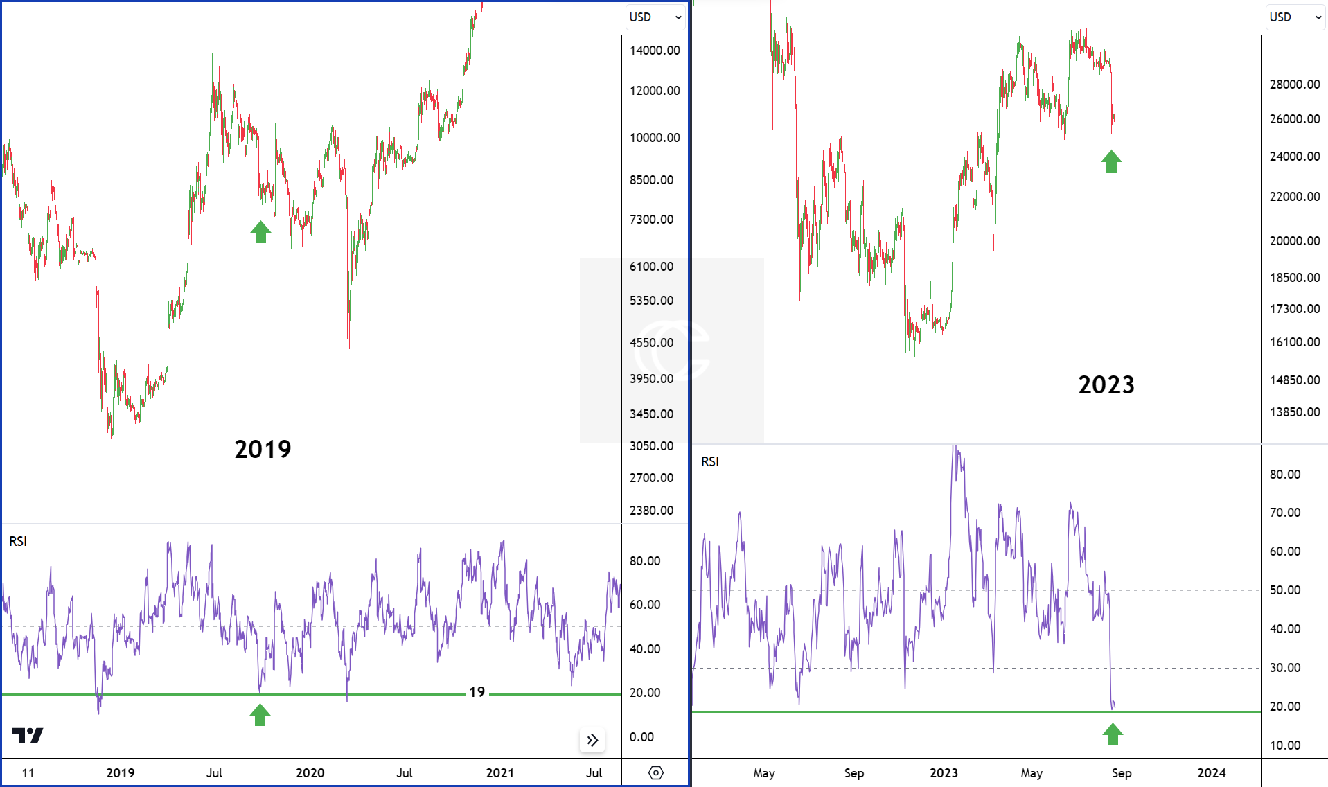Click green arrow below 2023 price drop
1328x787 pixels.
coord(1111,161)
